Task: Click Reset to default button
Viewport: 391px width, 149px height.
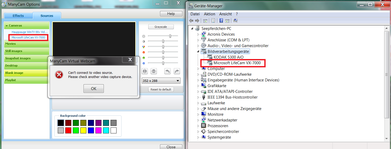Action: pyautogui.click(x=161, y=89)
